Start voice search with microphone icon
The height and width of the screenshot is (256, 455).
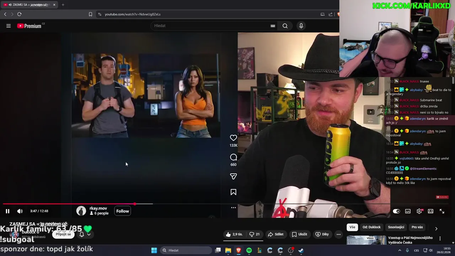(x=301, y=26)
